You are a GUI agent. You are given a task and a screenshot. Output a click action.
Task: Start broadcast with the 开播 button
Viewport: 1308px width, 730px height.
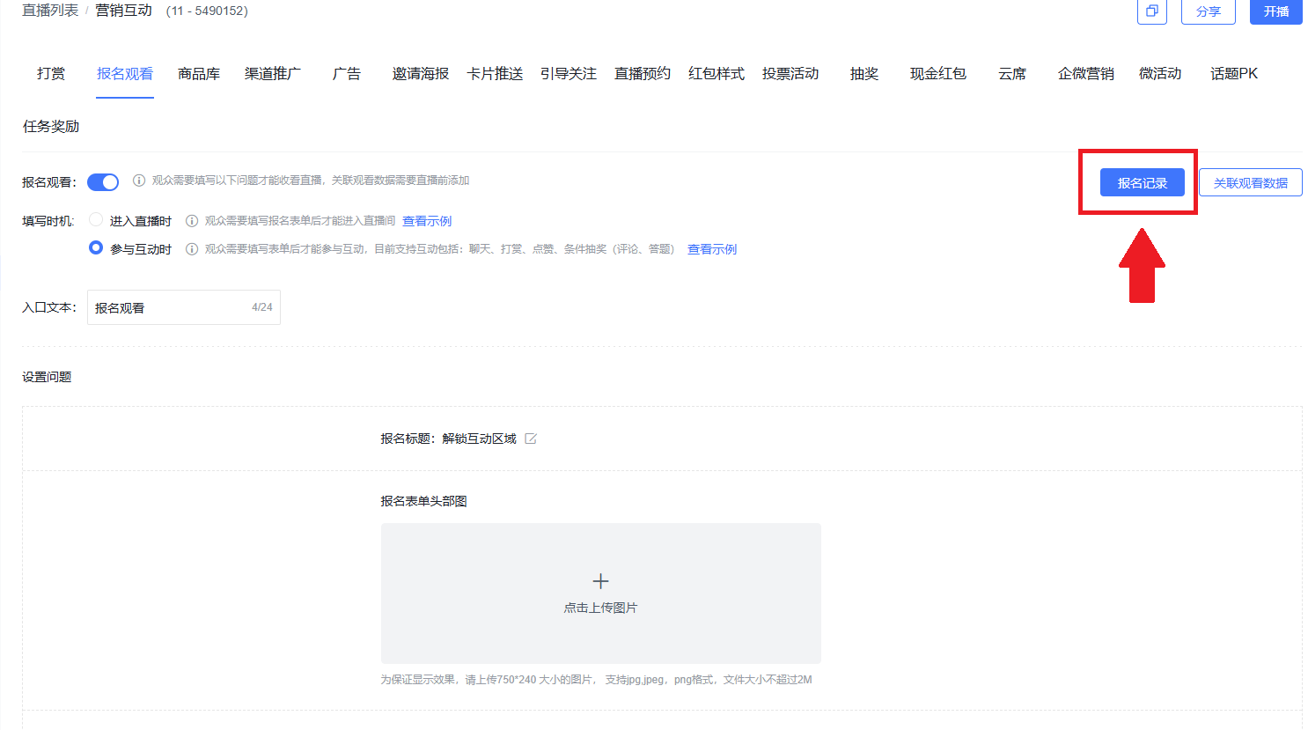(x=1276, y=11)
